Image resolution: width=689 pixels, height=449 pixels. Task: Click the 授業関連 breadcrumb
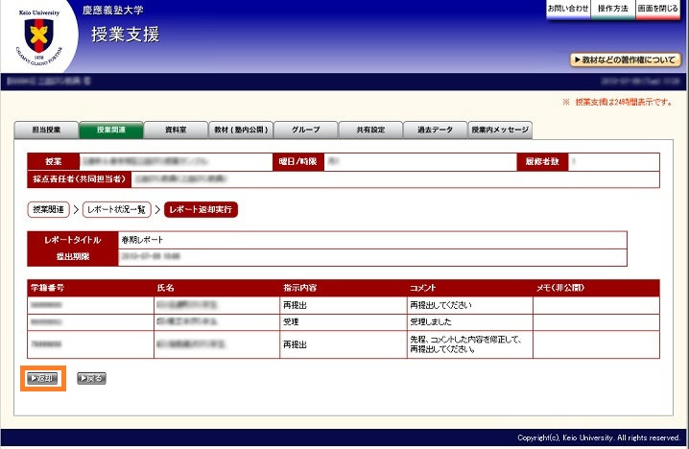49,208
